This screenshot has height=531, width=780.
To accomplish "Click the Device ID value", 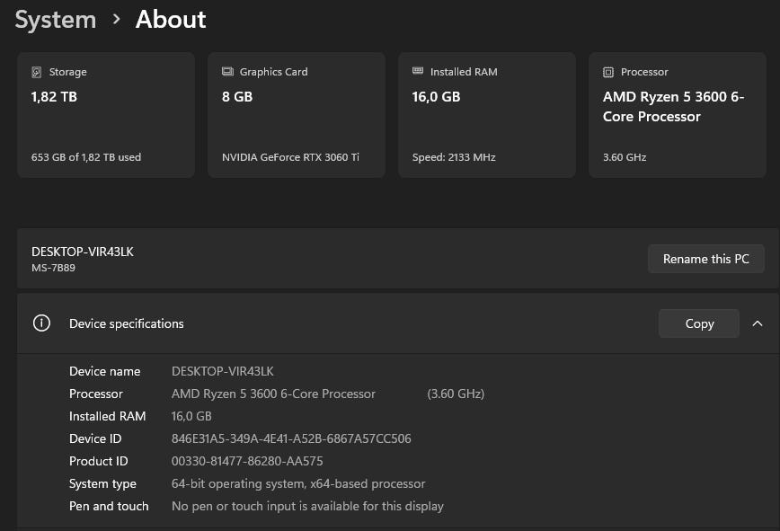I will pos(291,438).
